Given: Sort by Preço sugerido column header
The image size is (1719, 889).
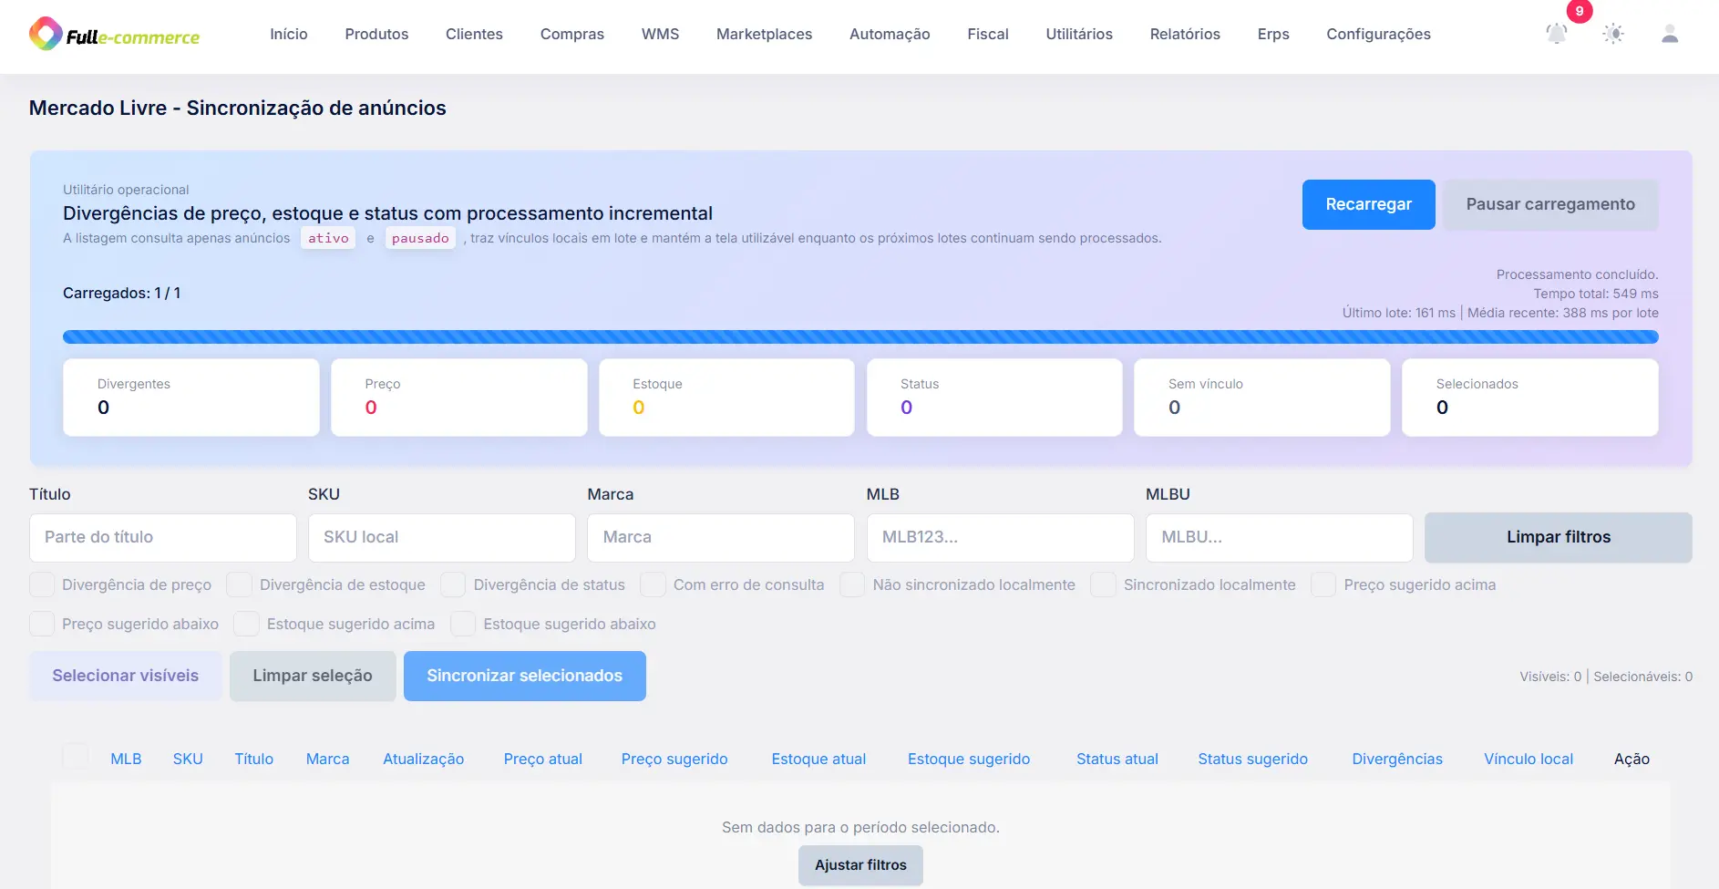Looking at the screenshot, I should click(674, 759).
